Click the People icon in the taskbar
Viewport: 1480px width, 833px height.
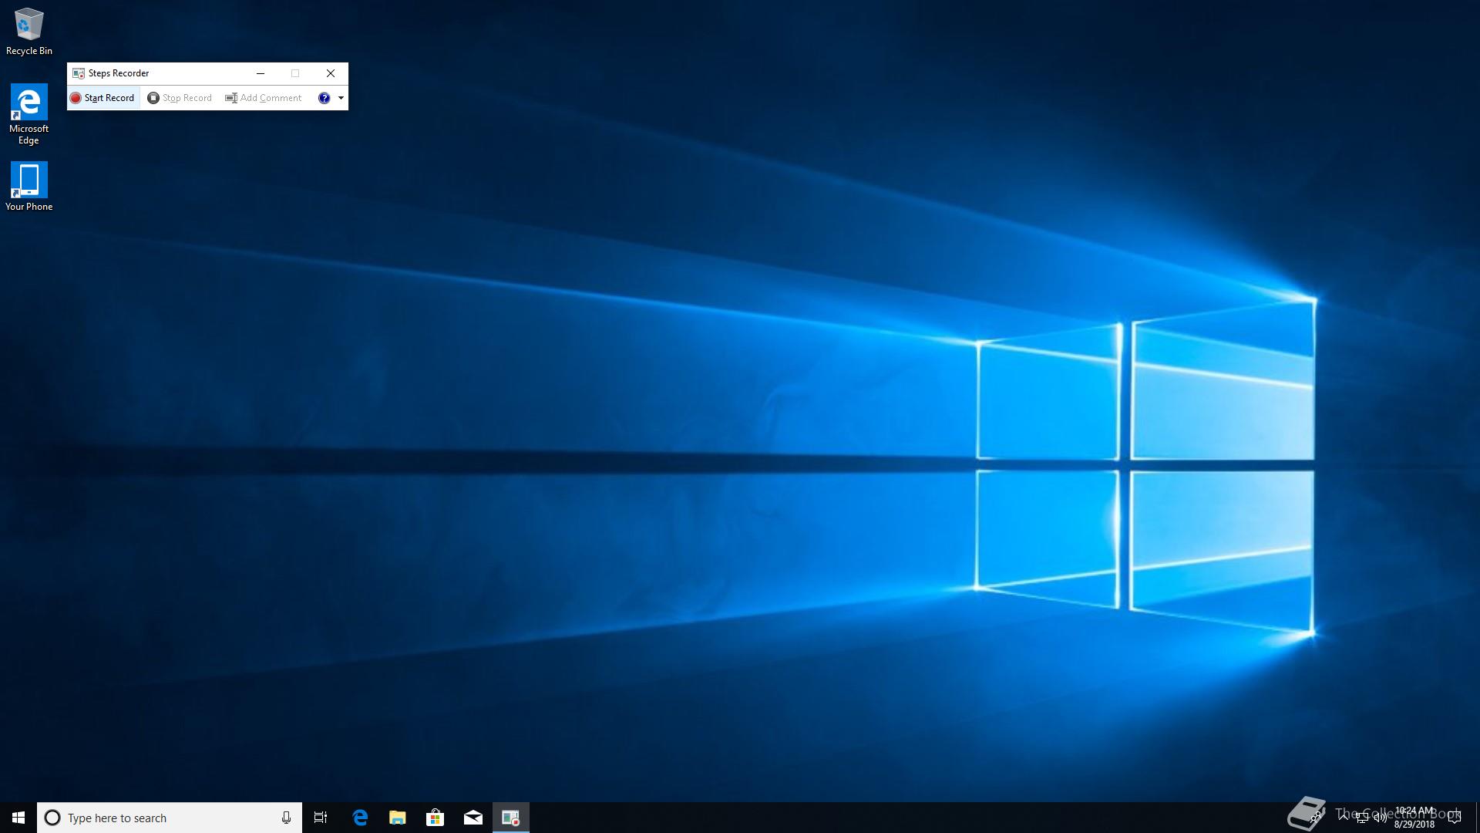pyautogui.click(x=1317, y=816)
